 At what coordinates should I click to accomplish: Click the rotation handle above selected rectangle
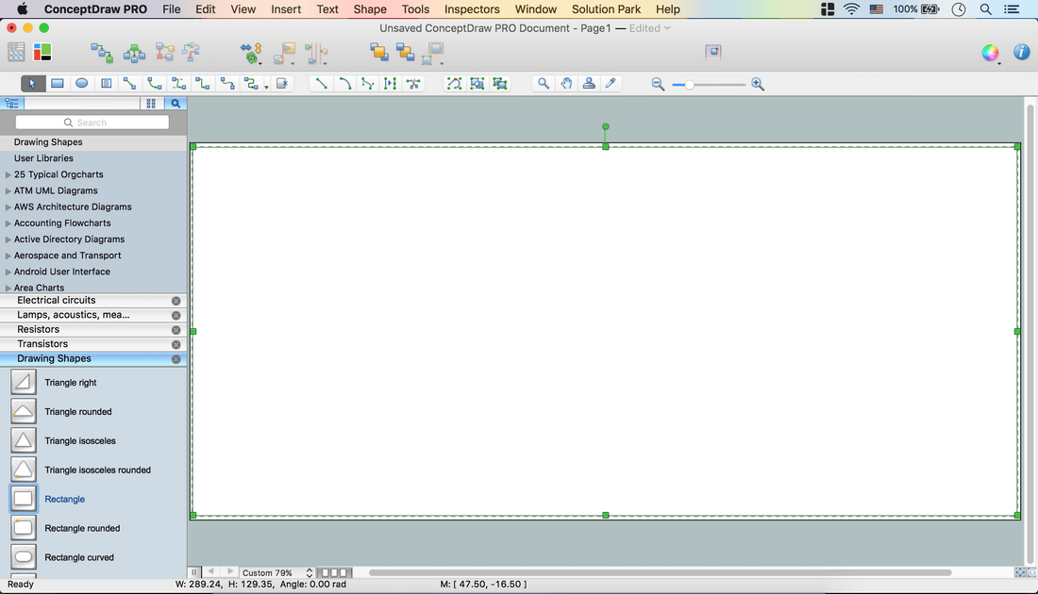[605, 126]
